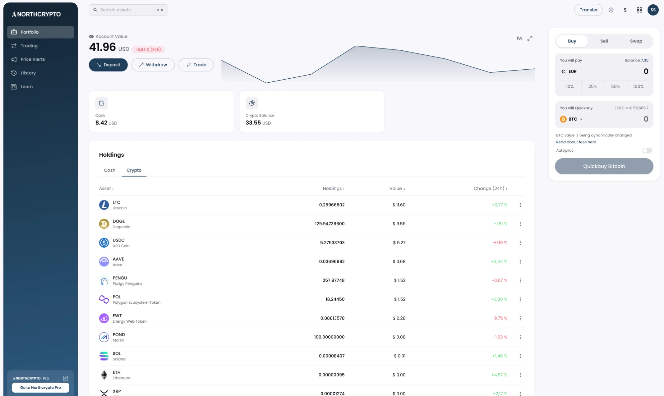
Task: Click Quickbuy Bitcoin button
Action: pos(604,166)
